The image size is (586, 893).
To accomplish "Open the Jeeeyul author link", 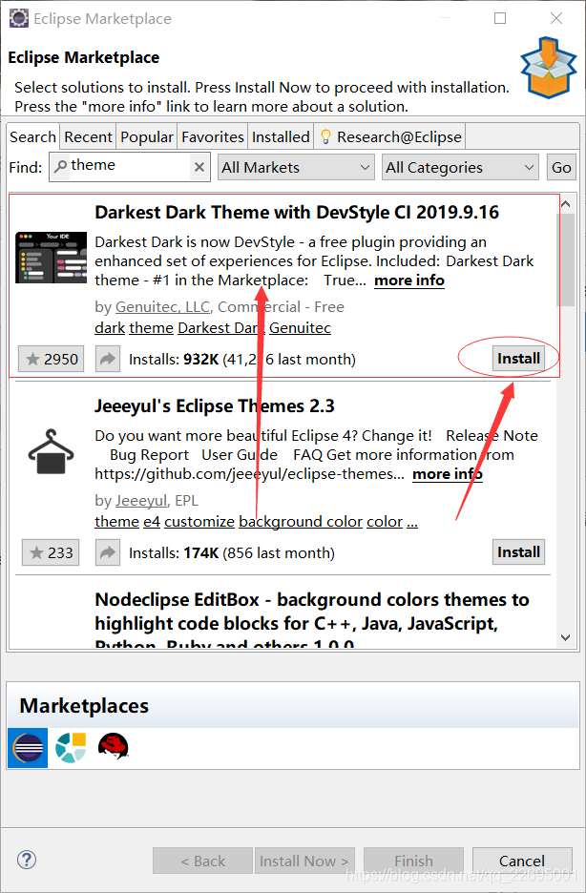I will (141, 501).
